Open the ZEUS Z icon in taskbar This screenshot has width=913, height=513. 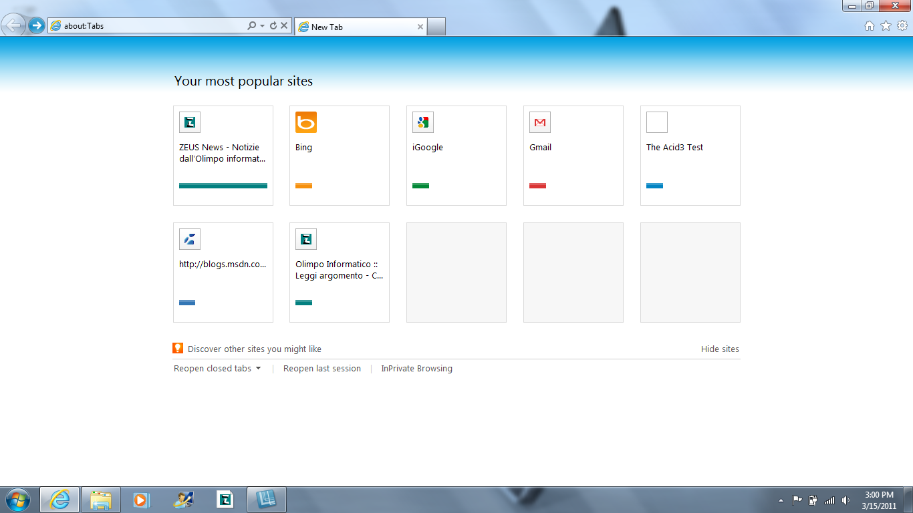coord(225,500)
